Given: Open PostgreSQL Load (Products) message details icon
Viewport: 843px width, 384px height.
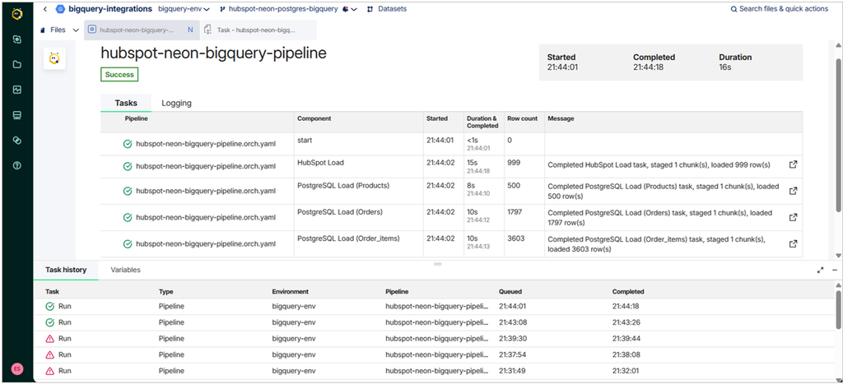Looking at the screenshot, I should (793, 191).
